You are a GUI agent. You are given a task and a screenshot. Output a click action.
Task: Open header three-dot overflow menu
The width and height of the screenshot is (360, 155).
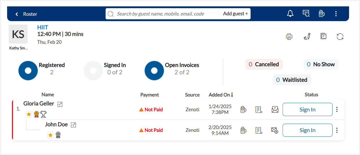coord(336,14)
